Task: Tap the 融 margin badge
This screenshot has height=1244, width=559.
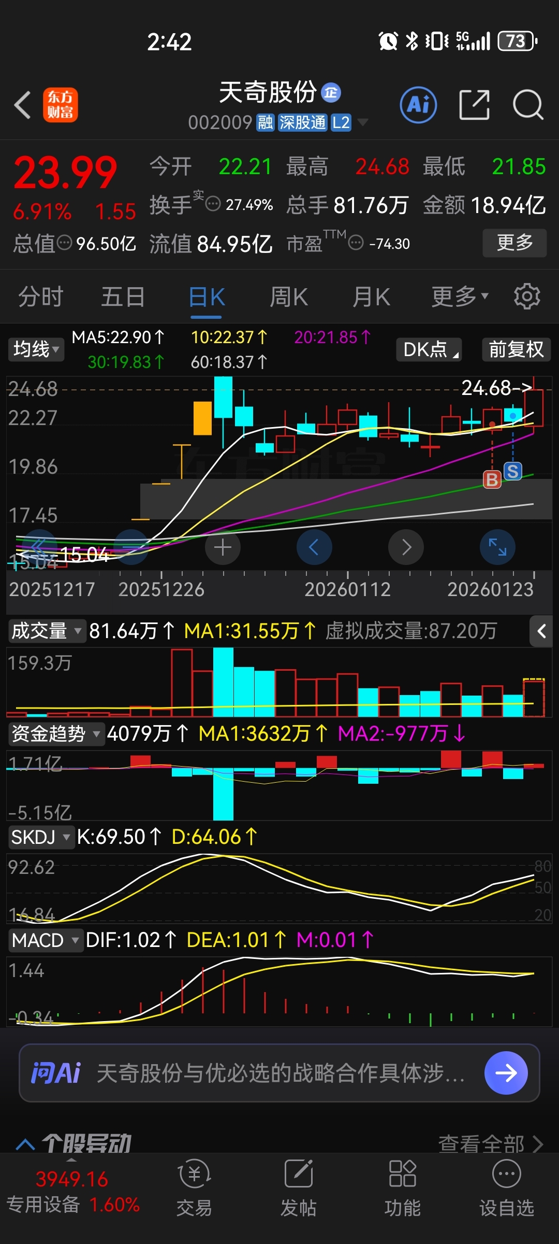Action: point(266,123)
